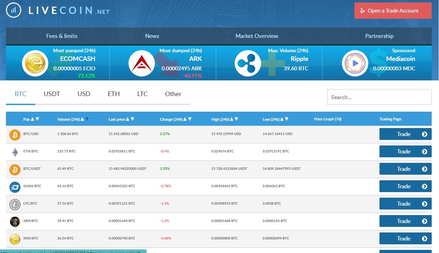
Task: Click the ECOMCASH gold coin icon
Action: [x=35, y=63]
